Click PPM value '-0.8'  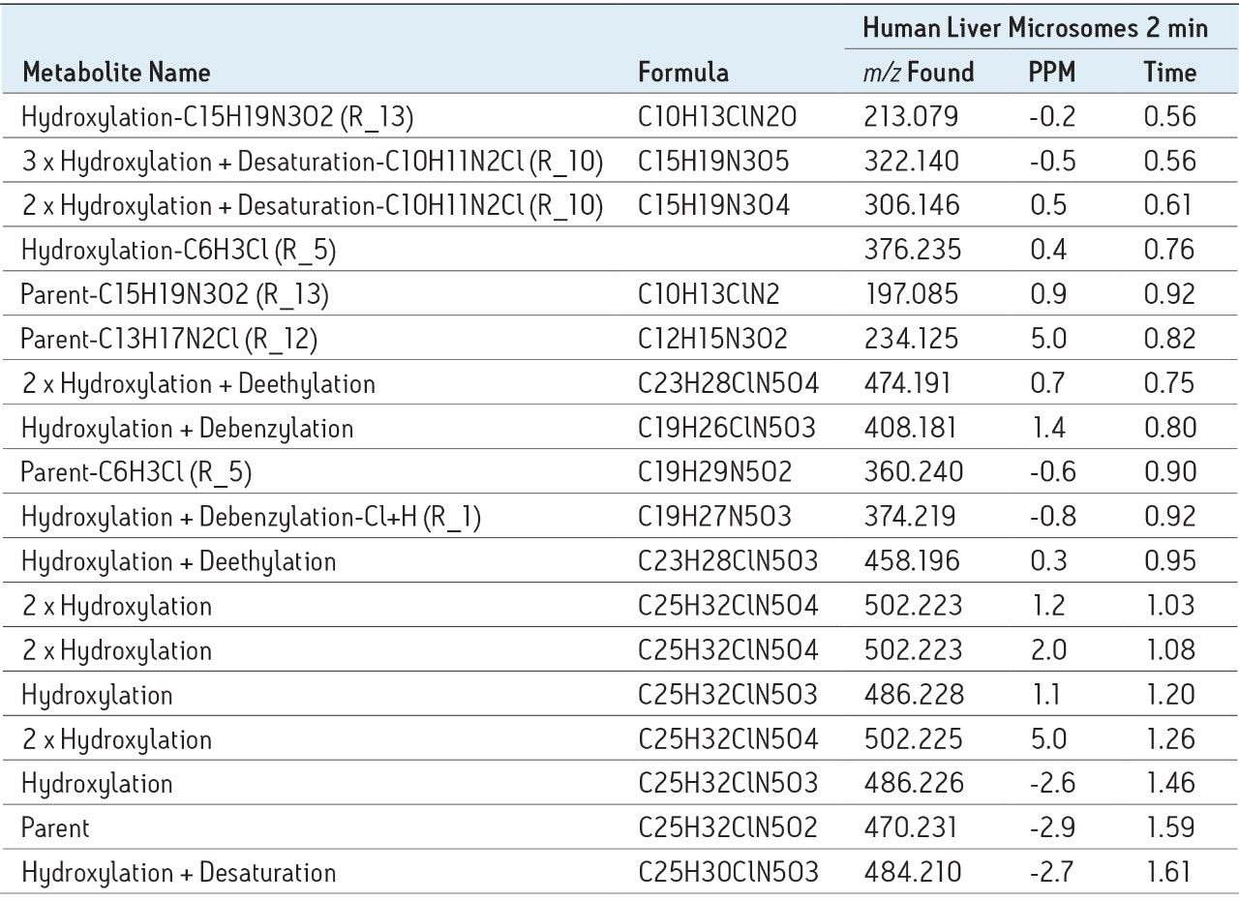click(x=1051, y=518)
